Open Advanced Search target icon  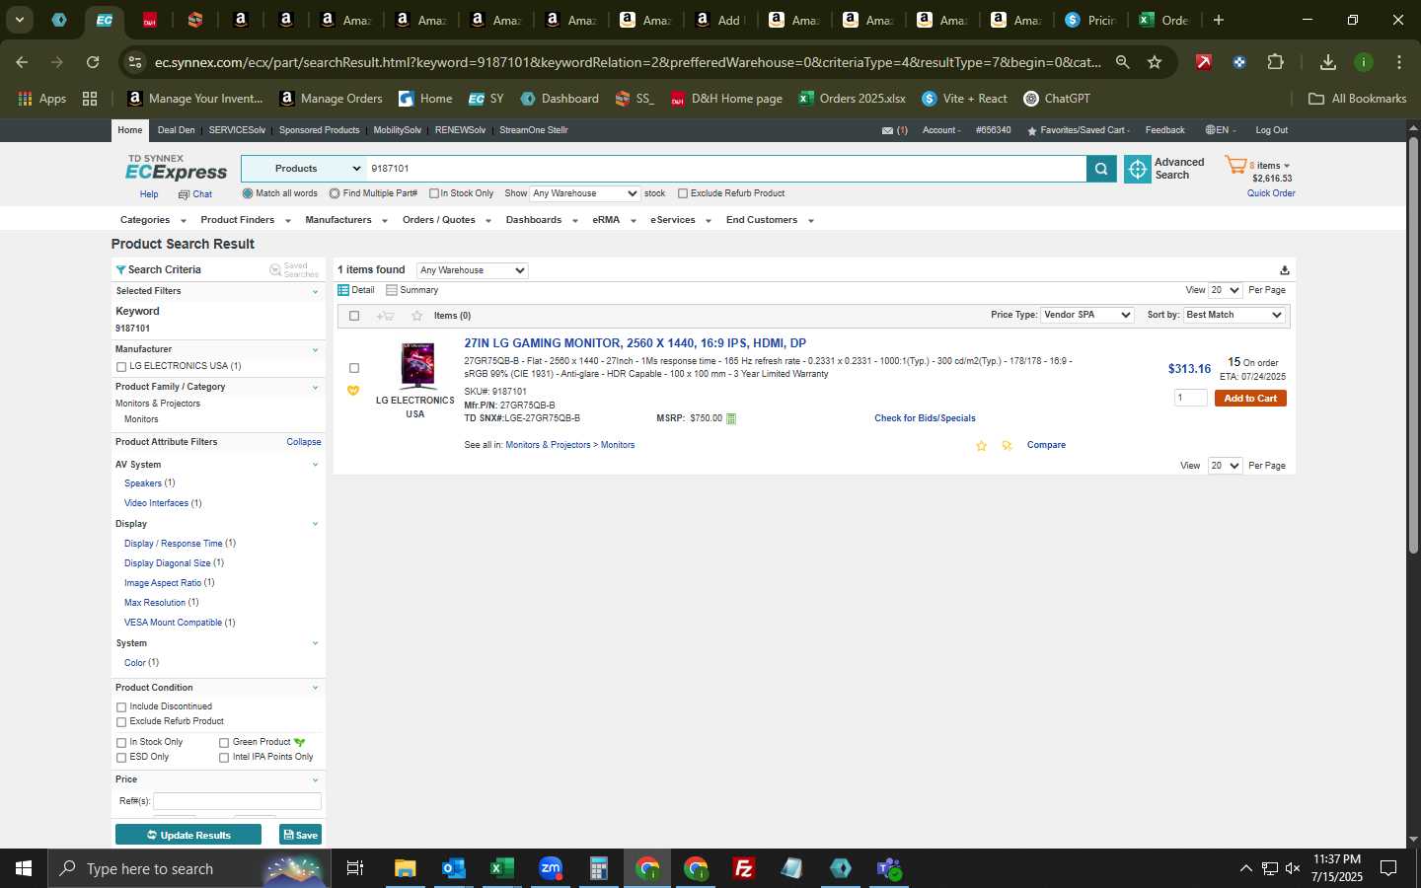1138,170
